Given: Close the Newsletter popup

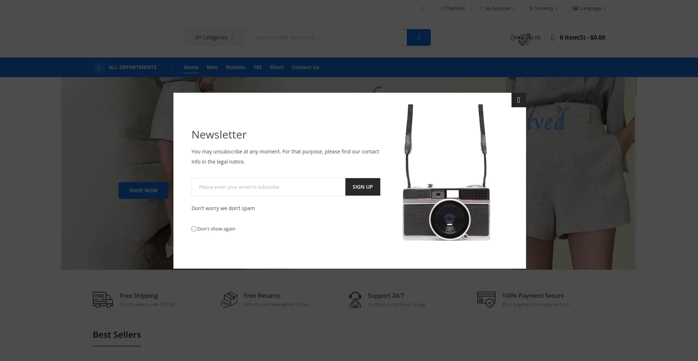Looking at the screenshot, I should click(x=518, y=100).
